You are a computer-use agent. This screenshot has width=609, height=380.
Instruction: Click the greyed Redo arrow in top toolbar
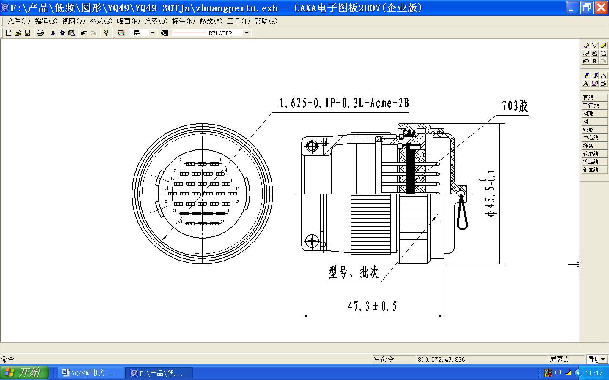click(x=93, y=33)
